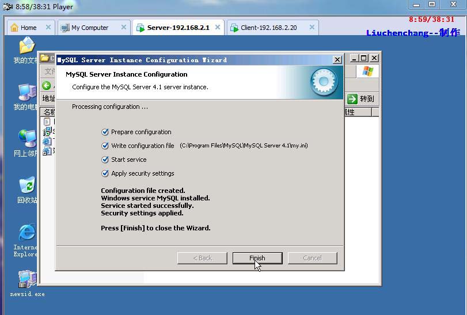467x315 pixels.
Task: Click the Player window restore button
Action: (x=432, y=5)
